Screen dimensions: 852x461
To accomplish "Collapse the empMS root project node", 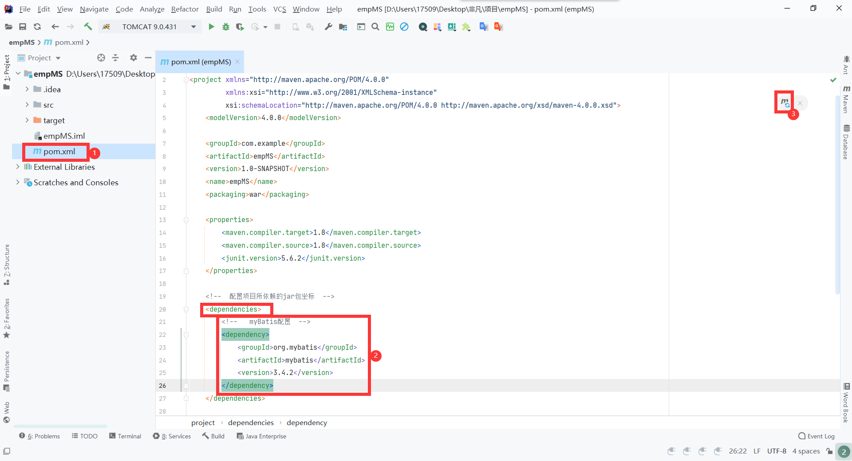I will 18,74.
